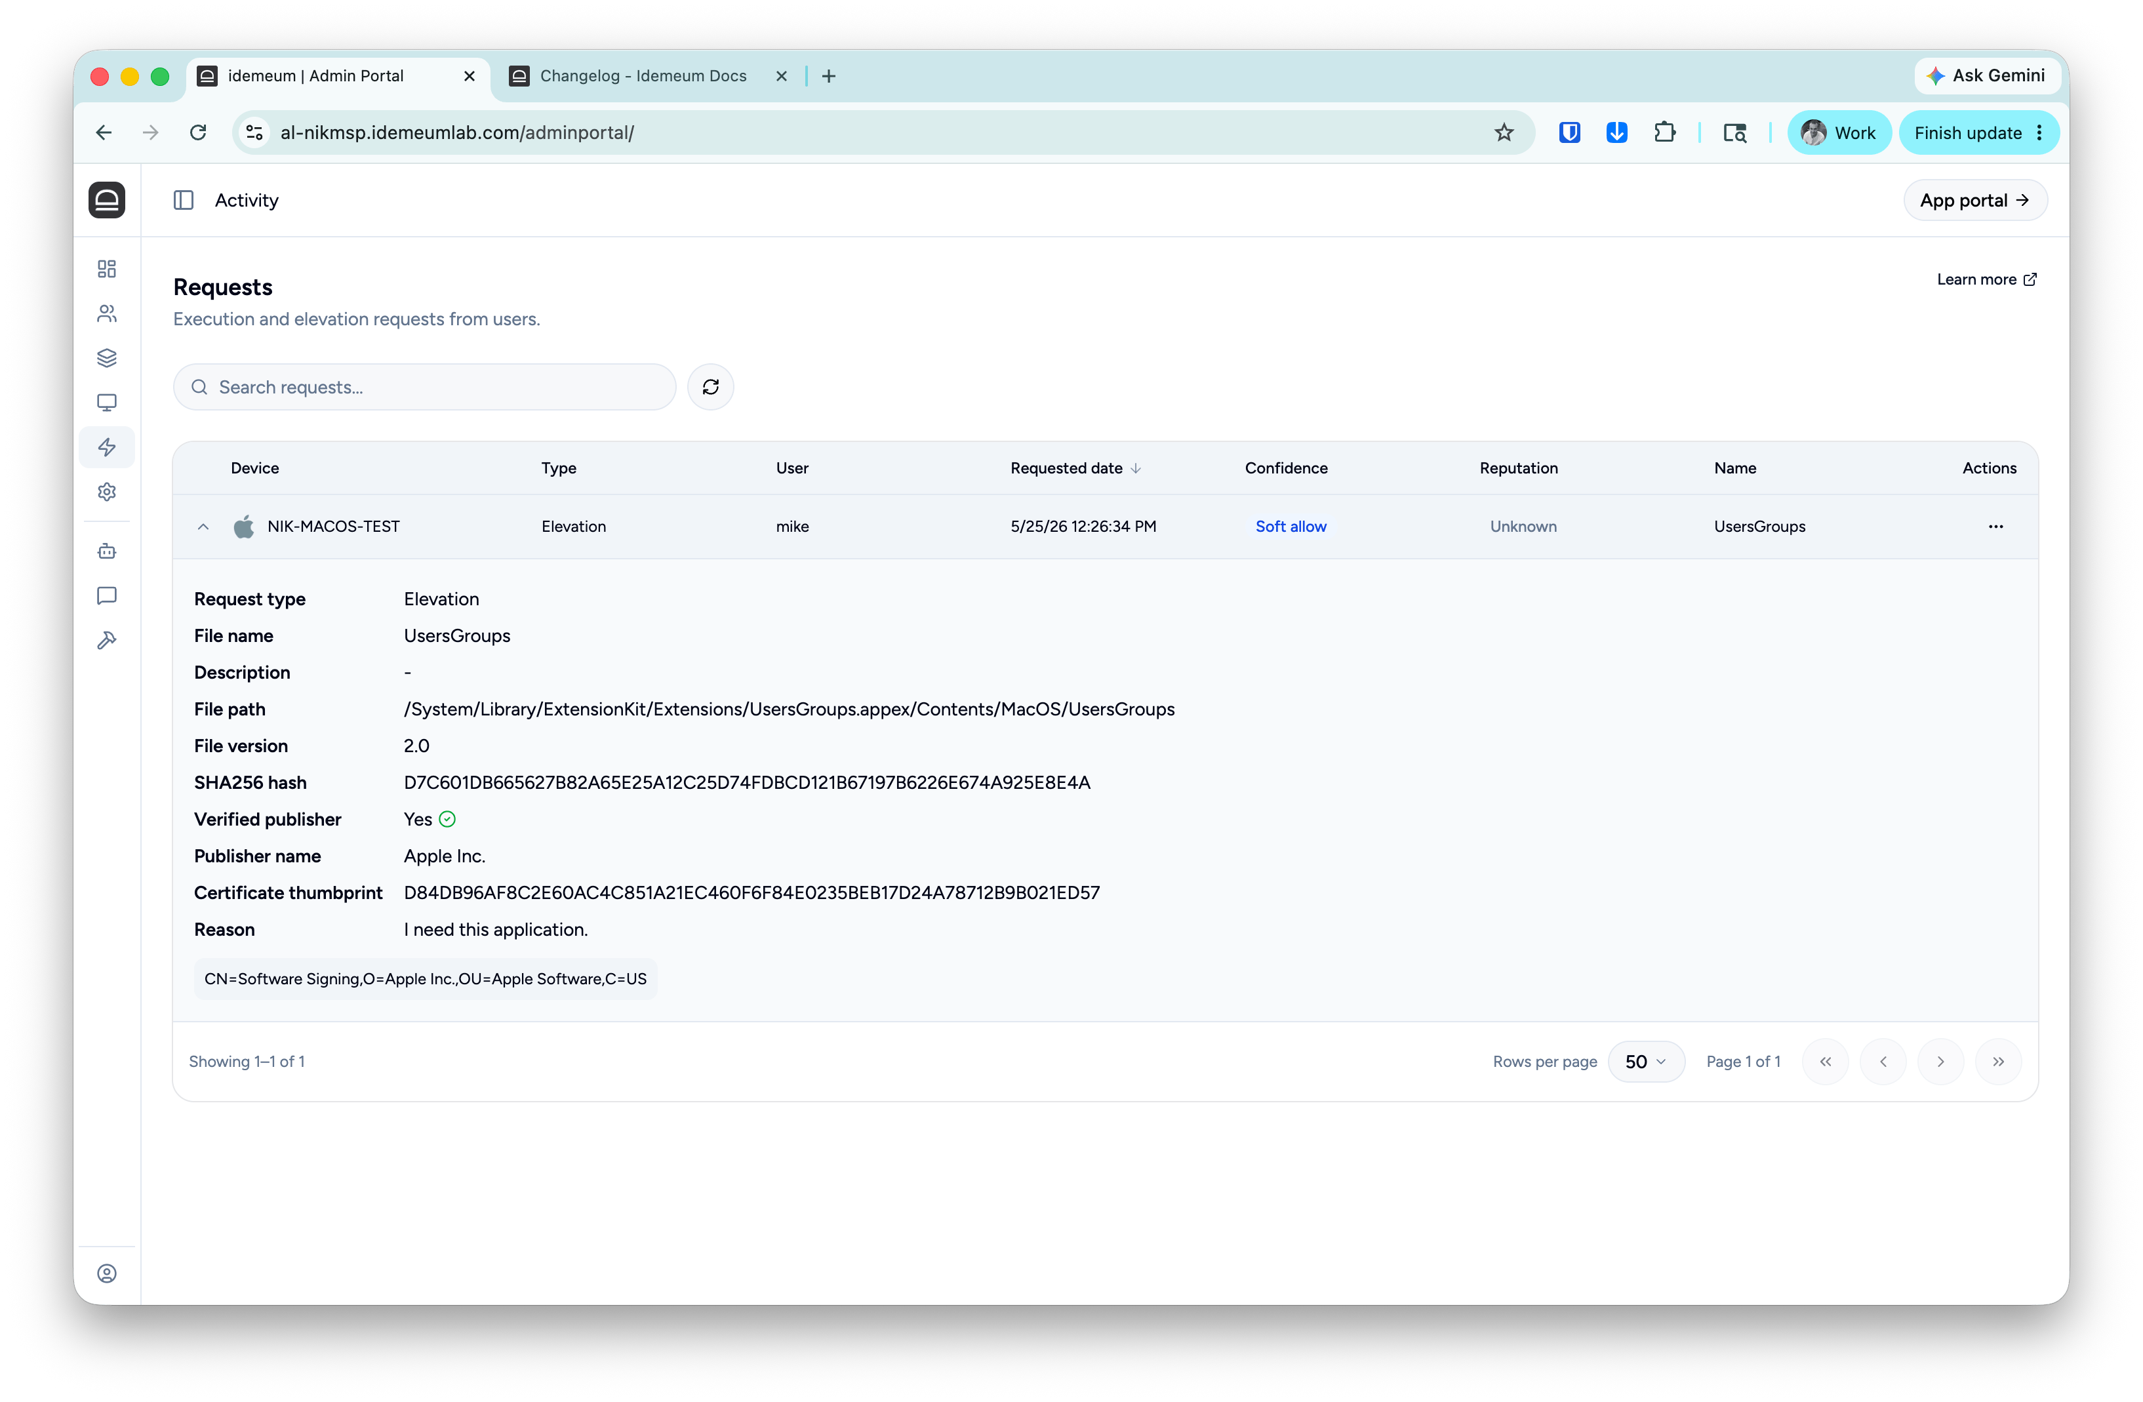Sort by Requested date column
Viewport: 2143px width, 1402px height.
click(x=1075, y=468)
